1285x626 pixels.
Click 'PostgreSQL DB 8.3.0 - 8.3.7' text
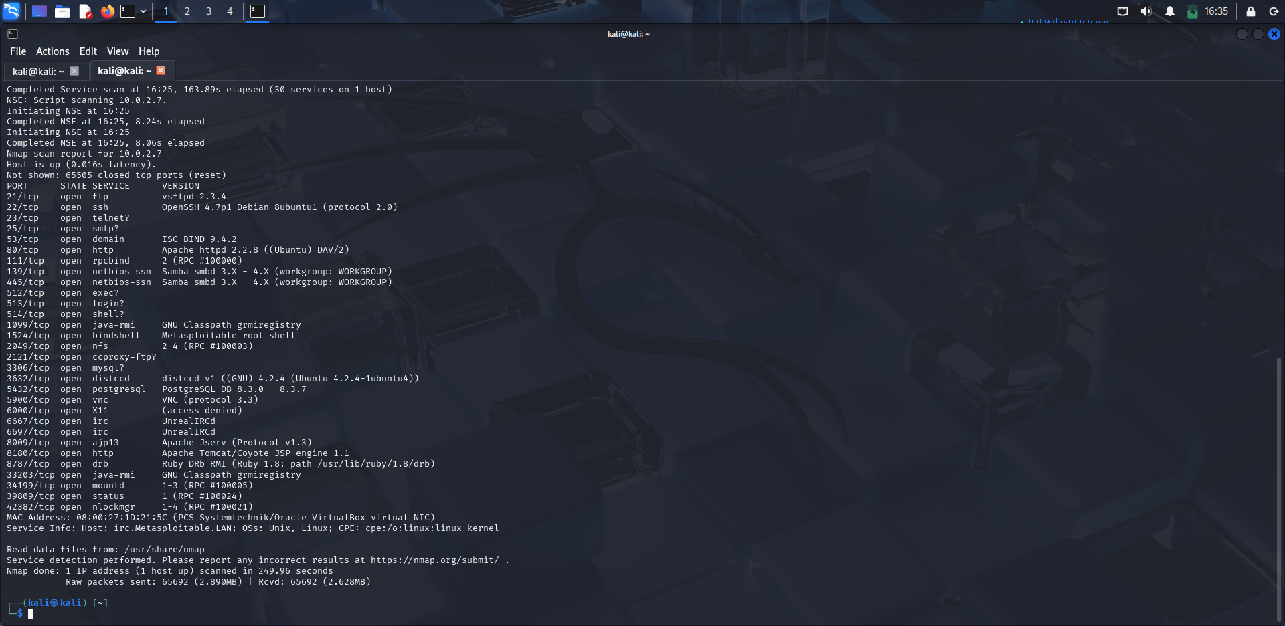(x=234, y=389)
